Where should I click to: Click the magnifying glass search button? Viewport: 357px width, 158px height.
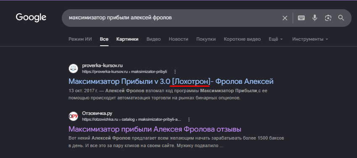coord(341,18)
